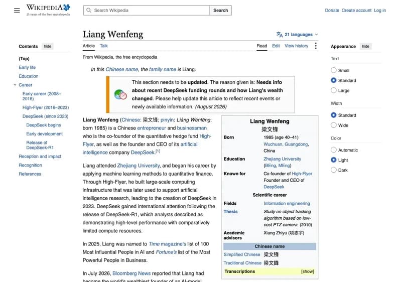
Task: Show the Transcriptions section in infobox
Action: tap(307, 271)
